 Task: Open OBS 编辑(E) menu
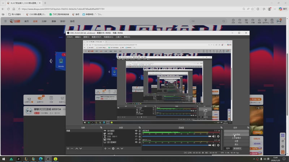(x=78, y=37)
